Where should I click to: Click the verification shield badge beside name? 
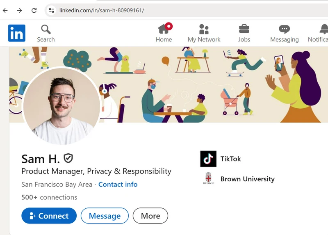point(68,158)
